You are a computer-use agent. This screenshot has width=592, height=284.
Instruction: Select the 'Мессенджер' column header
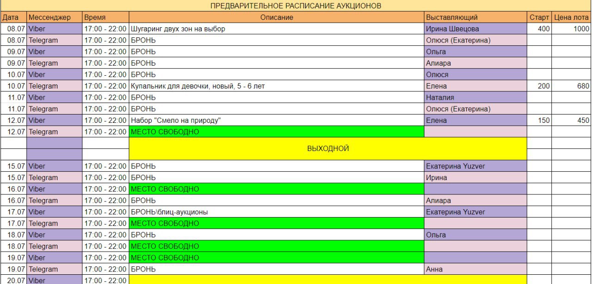(x=55, y=18)
